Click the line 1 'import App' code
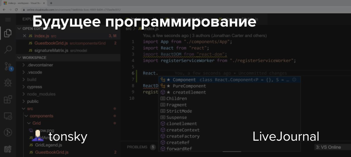 coord(187,42)
